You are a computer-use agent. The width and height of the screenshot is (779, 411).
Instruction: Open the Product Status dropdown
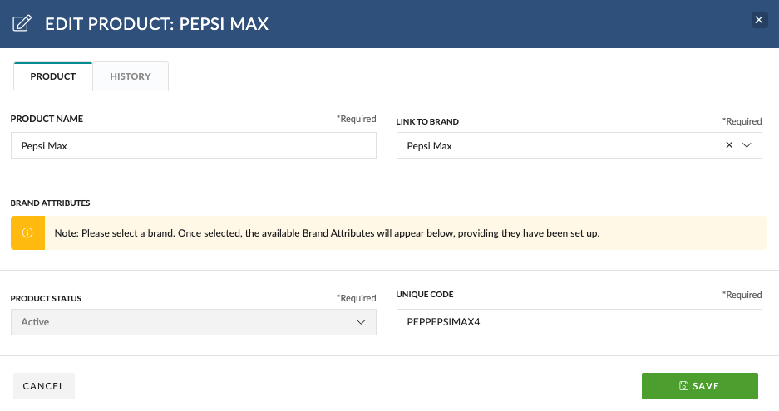193,322
